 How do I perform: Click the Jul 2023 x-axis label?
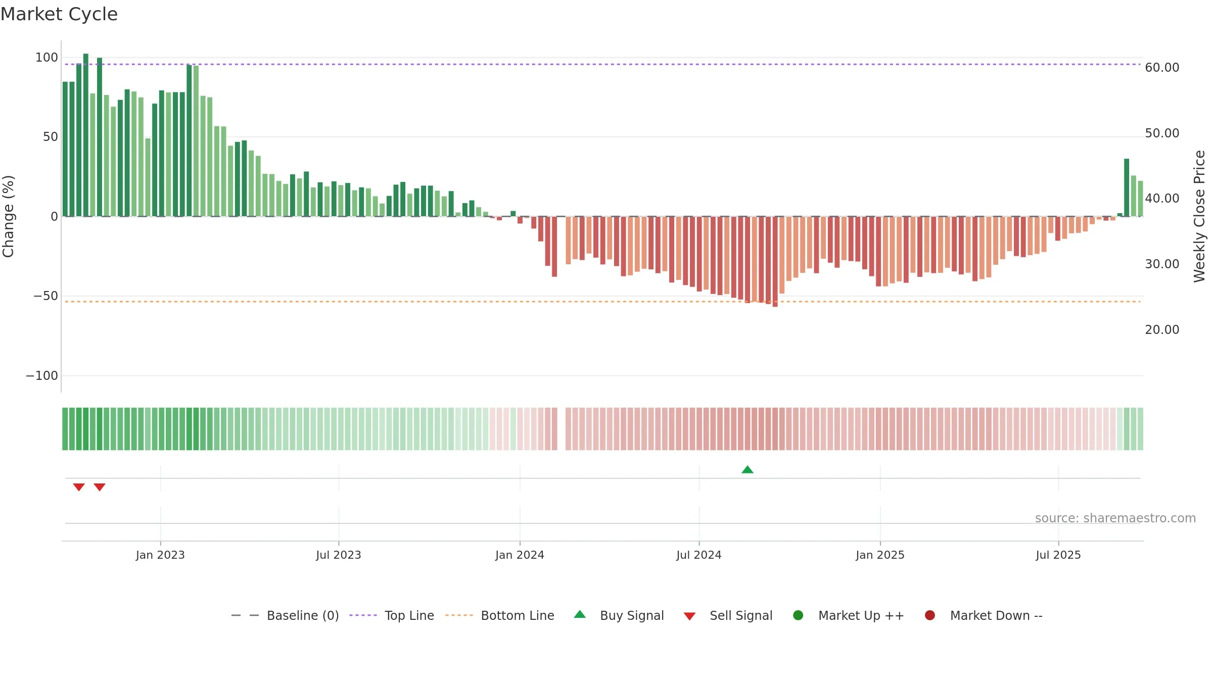[x=339, y=555]
